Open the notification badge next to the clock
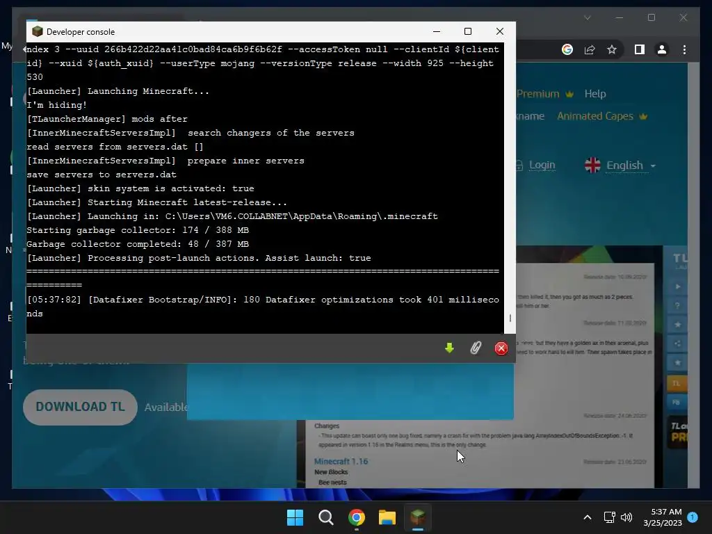The width and height of the screenshot is (712, 534). [x=693, y=517]
